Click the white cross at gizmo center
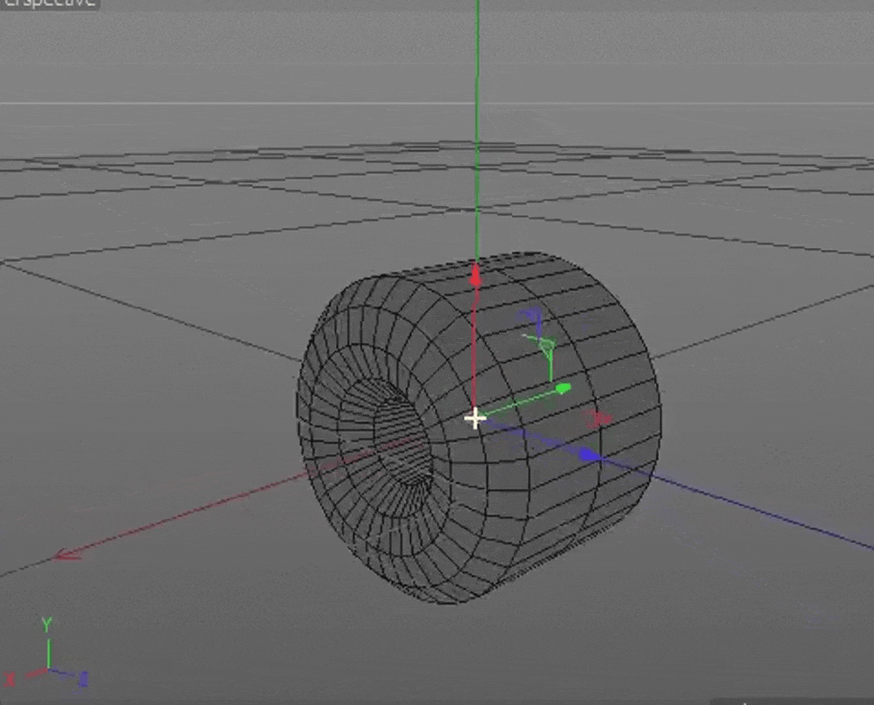This screenshot has height=705, width=874. (x=475, y=418)
